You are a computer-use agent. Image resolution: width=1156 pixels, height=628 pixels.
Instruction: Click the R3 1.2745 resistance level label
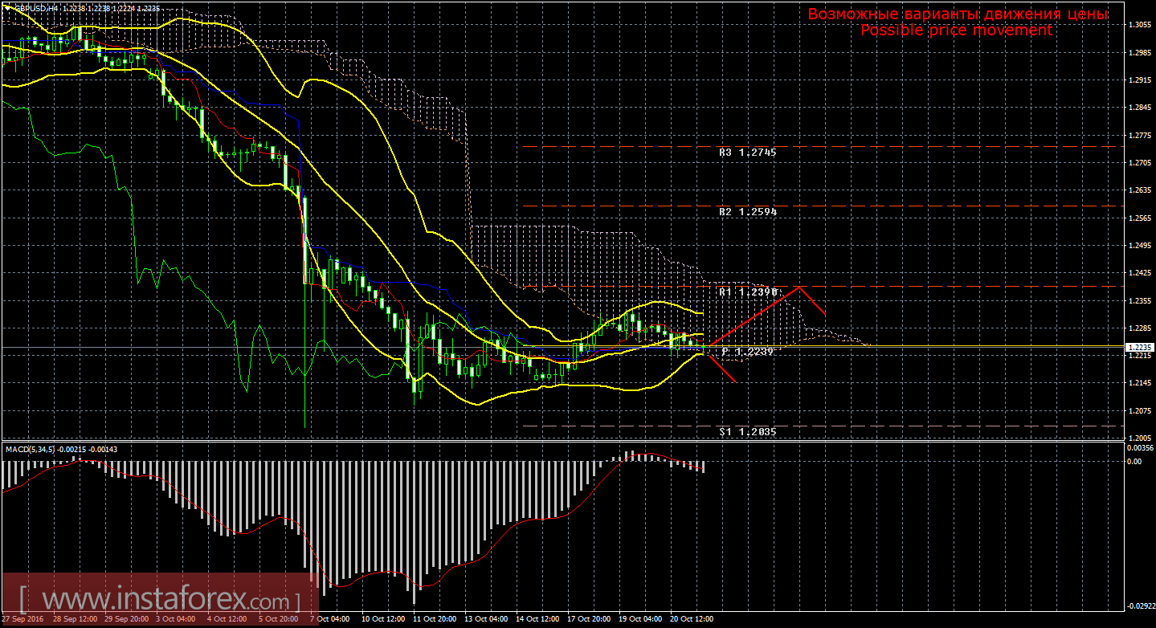pyautogui.click(x=747, y=152)
